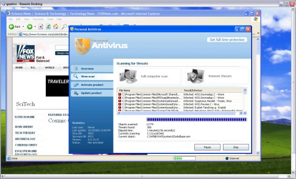
Task: Open the Edit menu in Internet Explorer
Action: click(x=18, y=19)
